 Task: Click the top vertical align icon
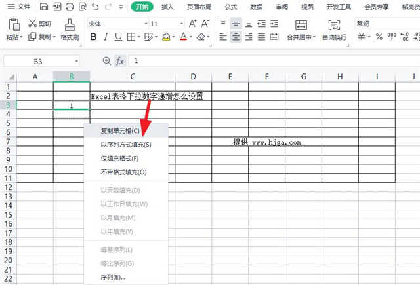[x=223, y=24]
